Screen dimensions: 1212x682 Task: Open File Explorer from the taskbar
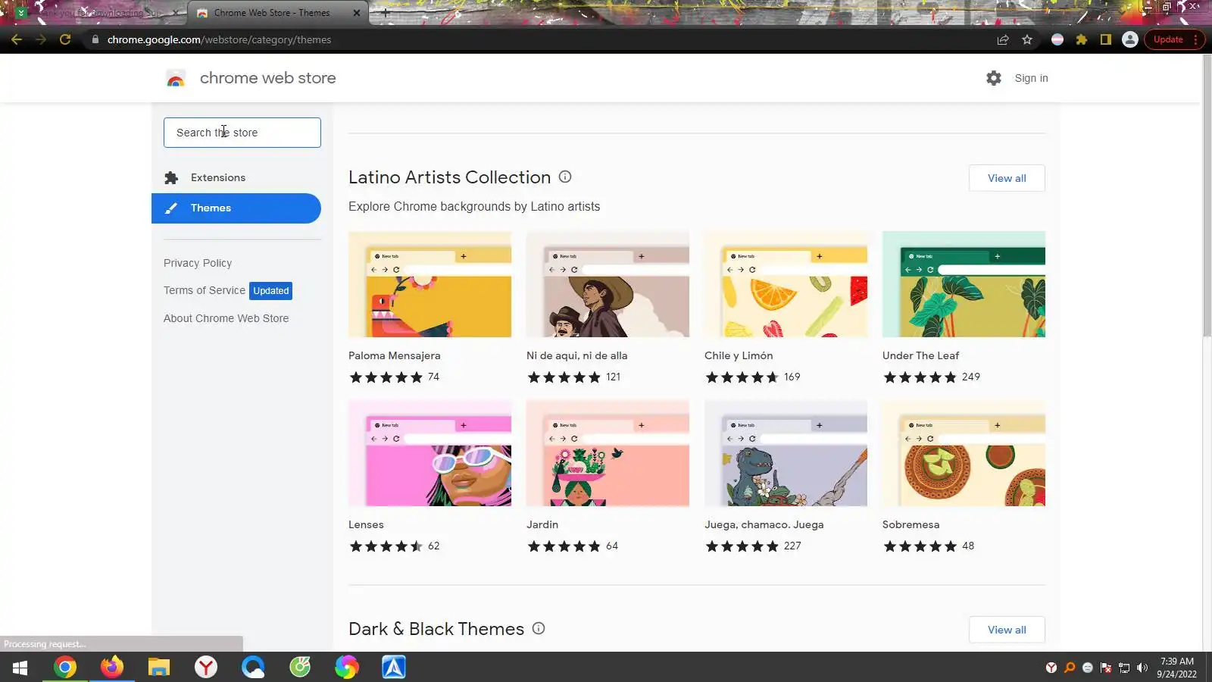(x=159, y=668)
